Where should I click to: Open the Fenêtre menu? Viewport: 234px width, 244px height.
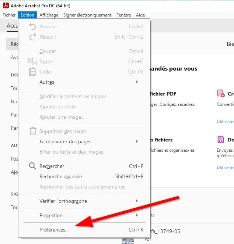pos(123,15)
